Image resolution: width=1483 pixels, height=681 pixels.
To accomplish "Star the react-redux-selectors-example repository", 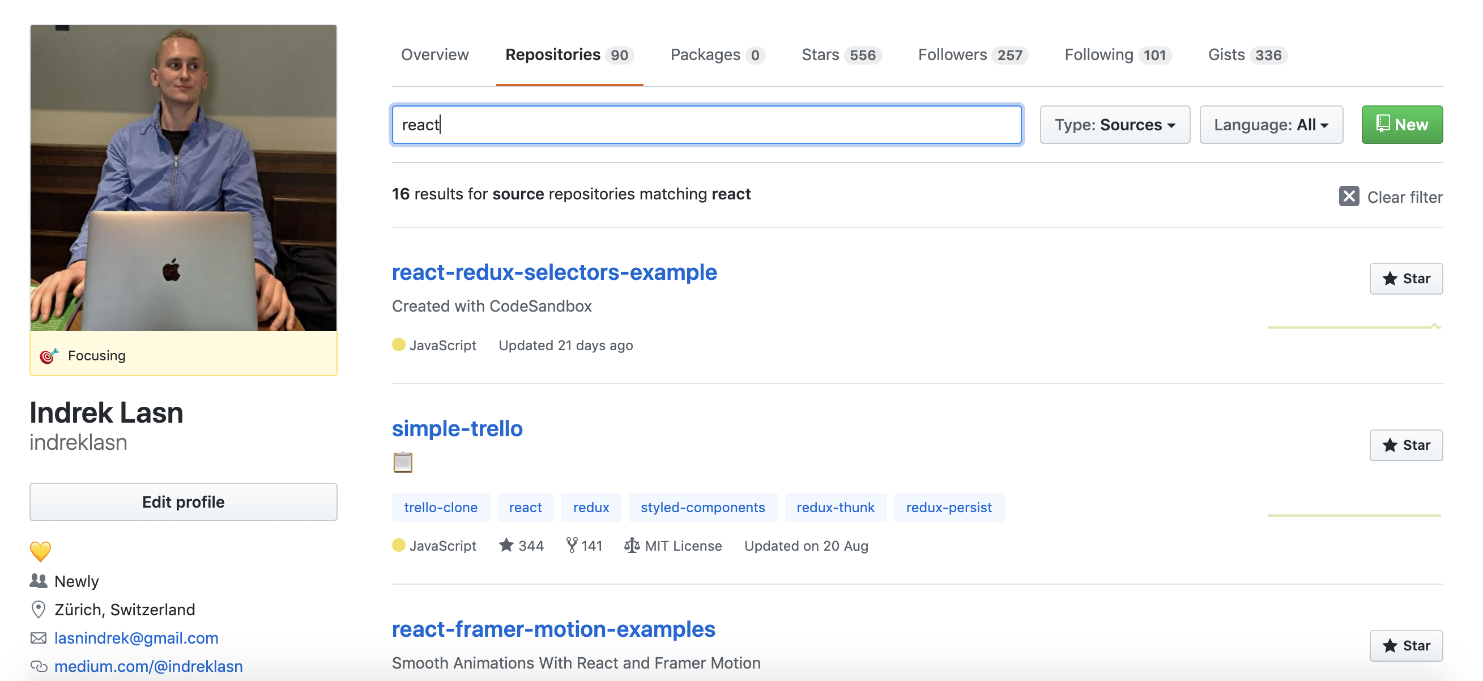I will pos(1405,279).
